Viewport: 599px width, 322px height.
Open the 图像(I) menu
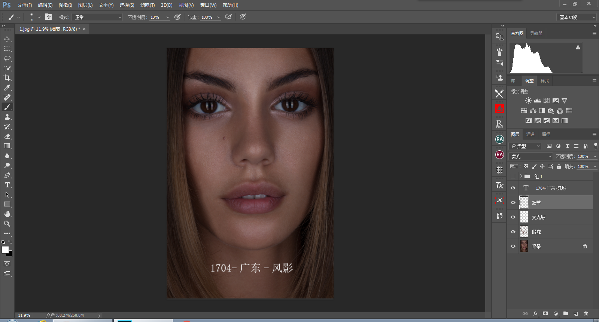[66, 5]
